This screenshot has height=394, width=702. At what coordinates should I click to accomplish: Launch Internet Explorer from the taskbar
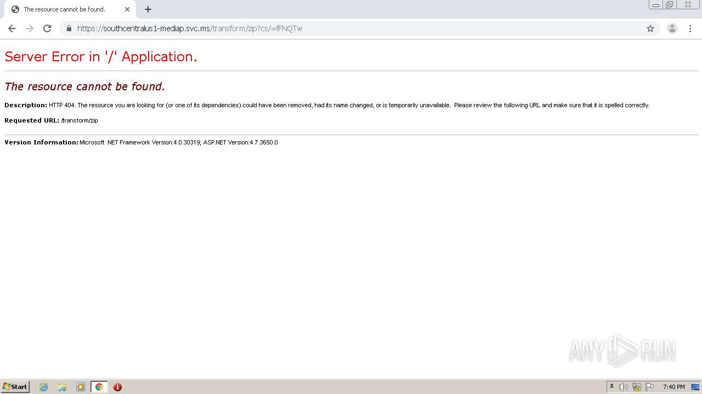44,387
